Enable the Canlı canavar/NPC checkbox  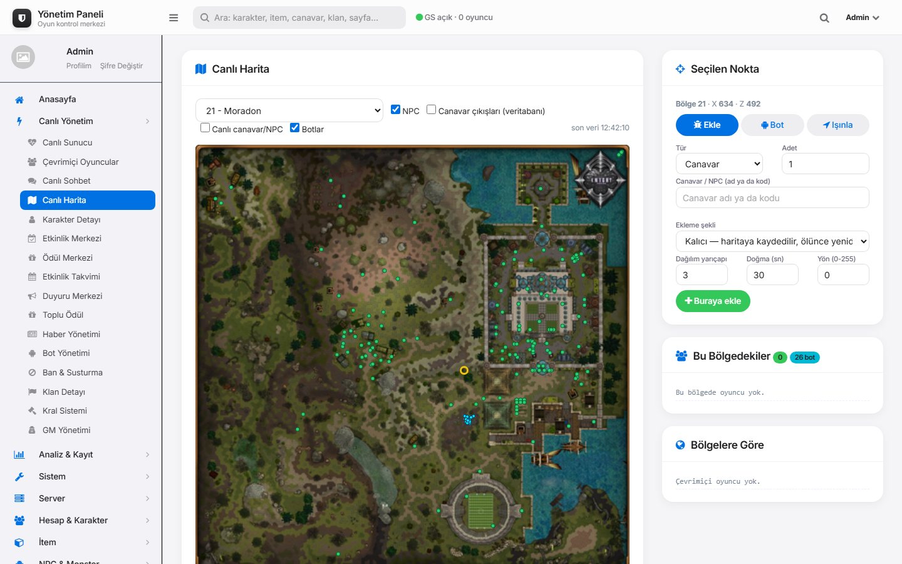pos(205,128)
